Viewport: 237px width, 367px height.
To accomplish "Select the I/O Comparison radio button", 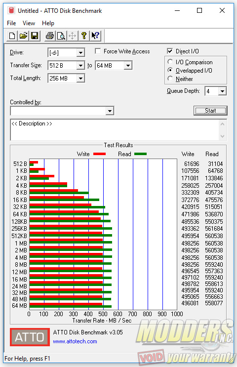I will pos(170,62).
